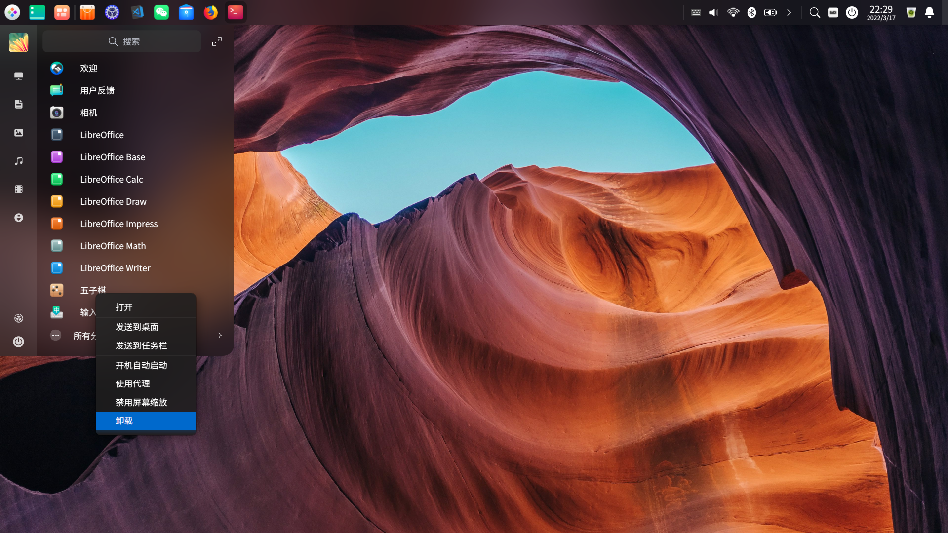Image resolution: width=948 pixels, height=533 pixels.
Task: Click the Firefox icon in the dock
Action: click(211, 12)
